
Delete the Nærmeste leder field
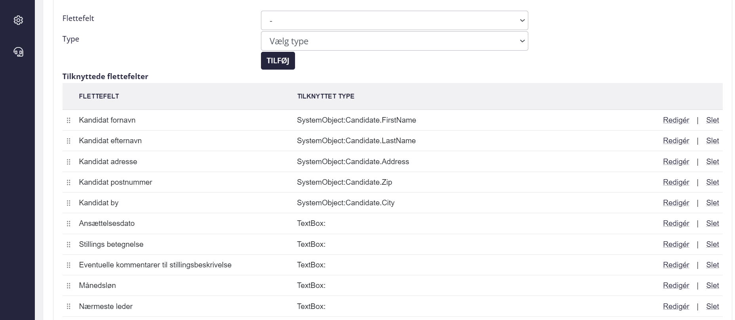tap(712, 307)
